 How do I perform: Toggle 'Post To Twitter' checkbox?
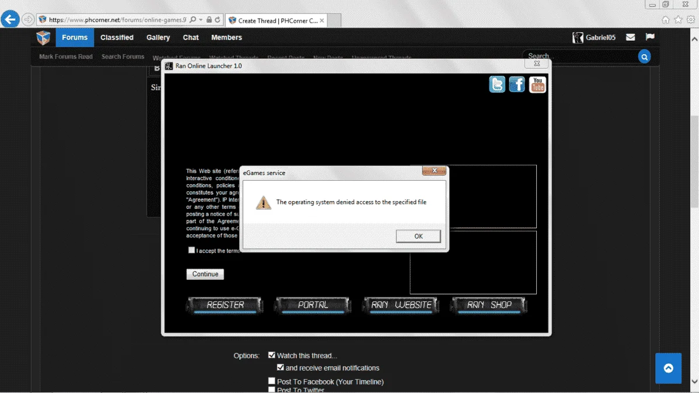coord(272,390)
